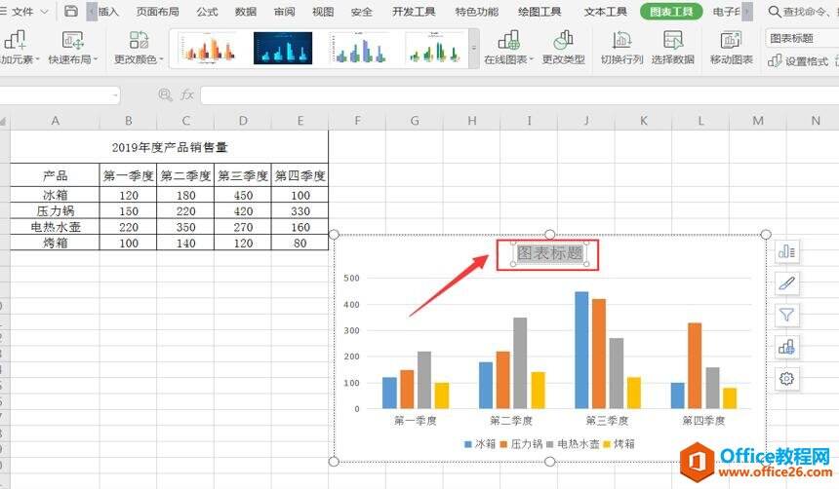Select the orange bar chart style thumbnail
Viewport: 839px width, 489px height.
[208, 49]
